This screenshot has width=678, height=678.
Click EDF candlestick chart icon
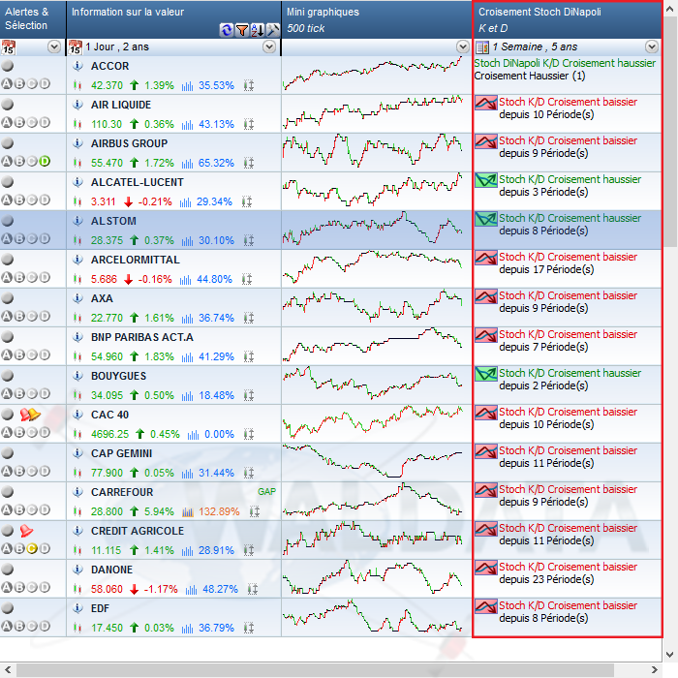tap(77, 628)
